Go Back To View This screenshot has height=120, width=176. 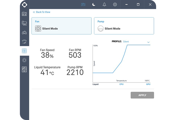pyautogui.click(x=41, y=12)
